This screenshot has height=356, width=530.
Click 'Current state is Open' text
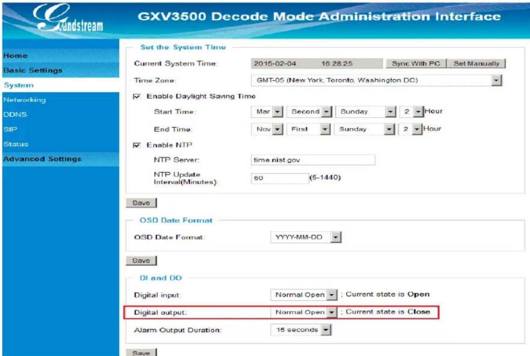387,294
